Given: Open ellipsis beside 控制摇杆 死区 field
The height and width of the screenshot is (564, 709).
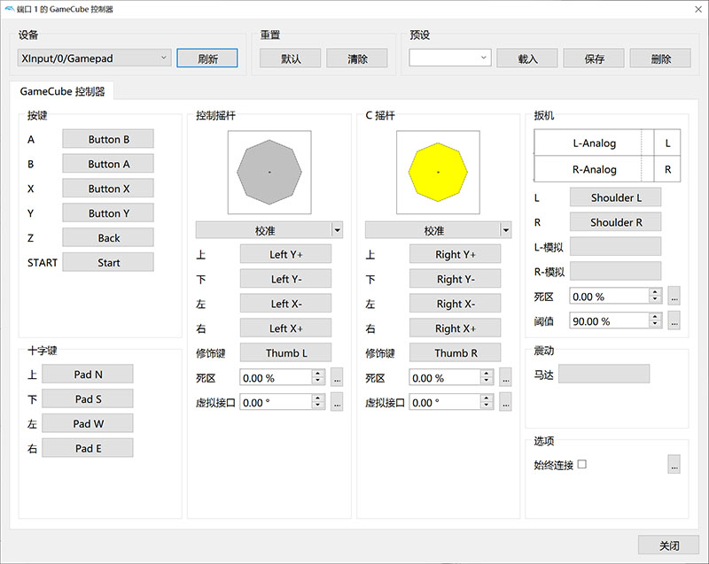Looking at the screenshot, I should (x=337, y=378).
